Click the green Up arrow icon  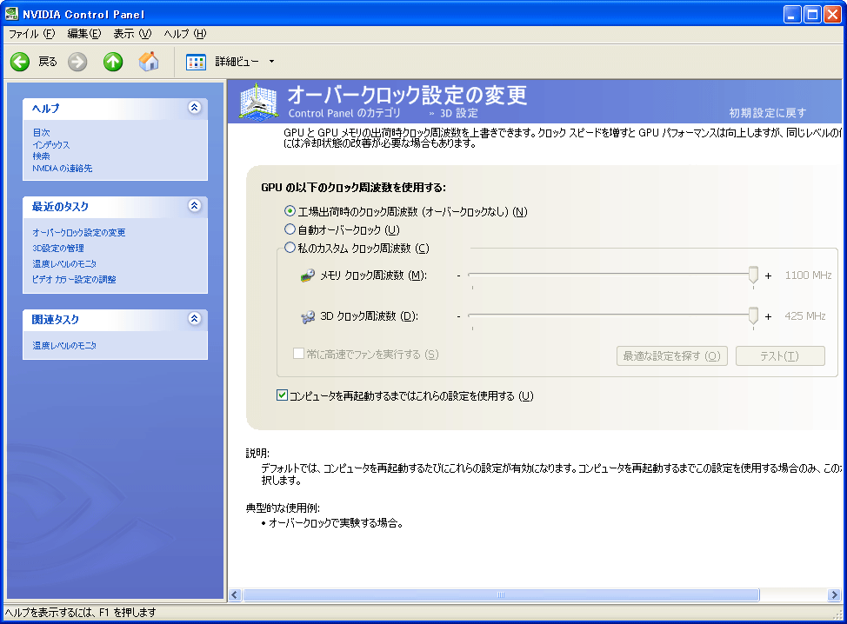[x=113, y=62]
